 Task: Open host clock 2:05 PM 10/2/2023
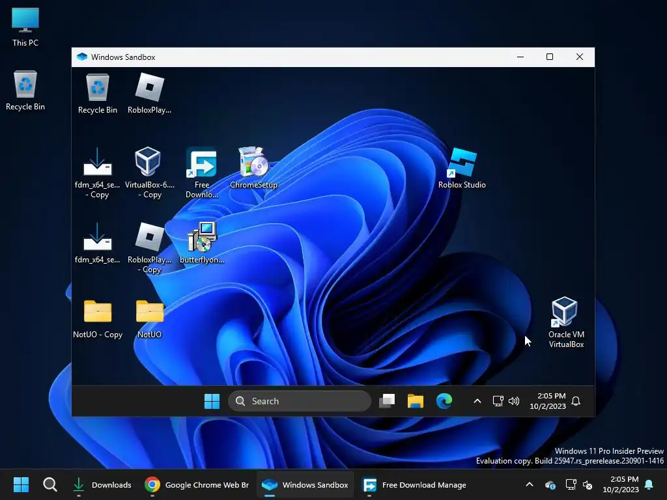pyautogui.click(x=621, y=484)
